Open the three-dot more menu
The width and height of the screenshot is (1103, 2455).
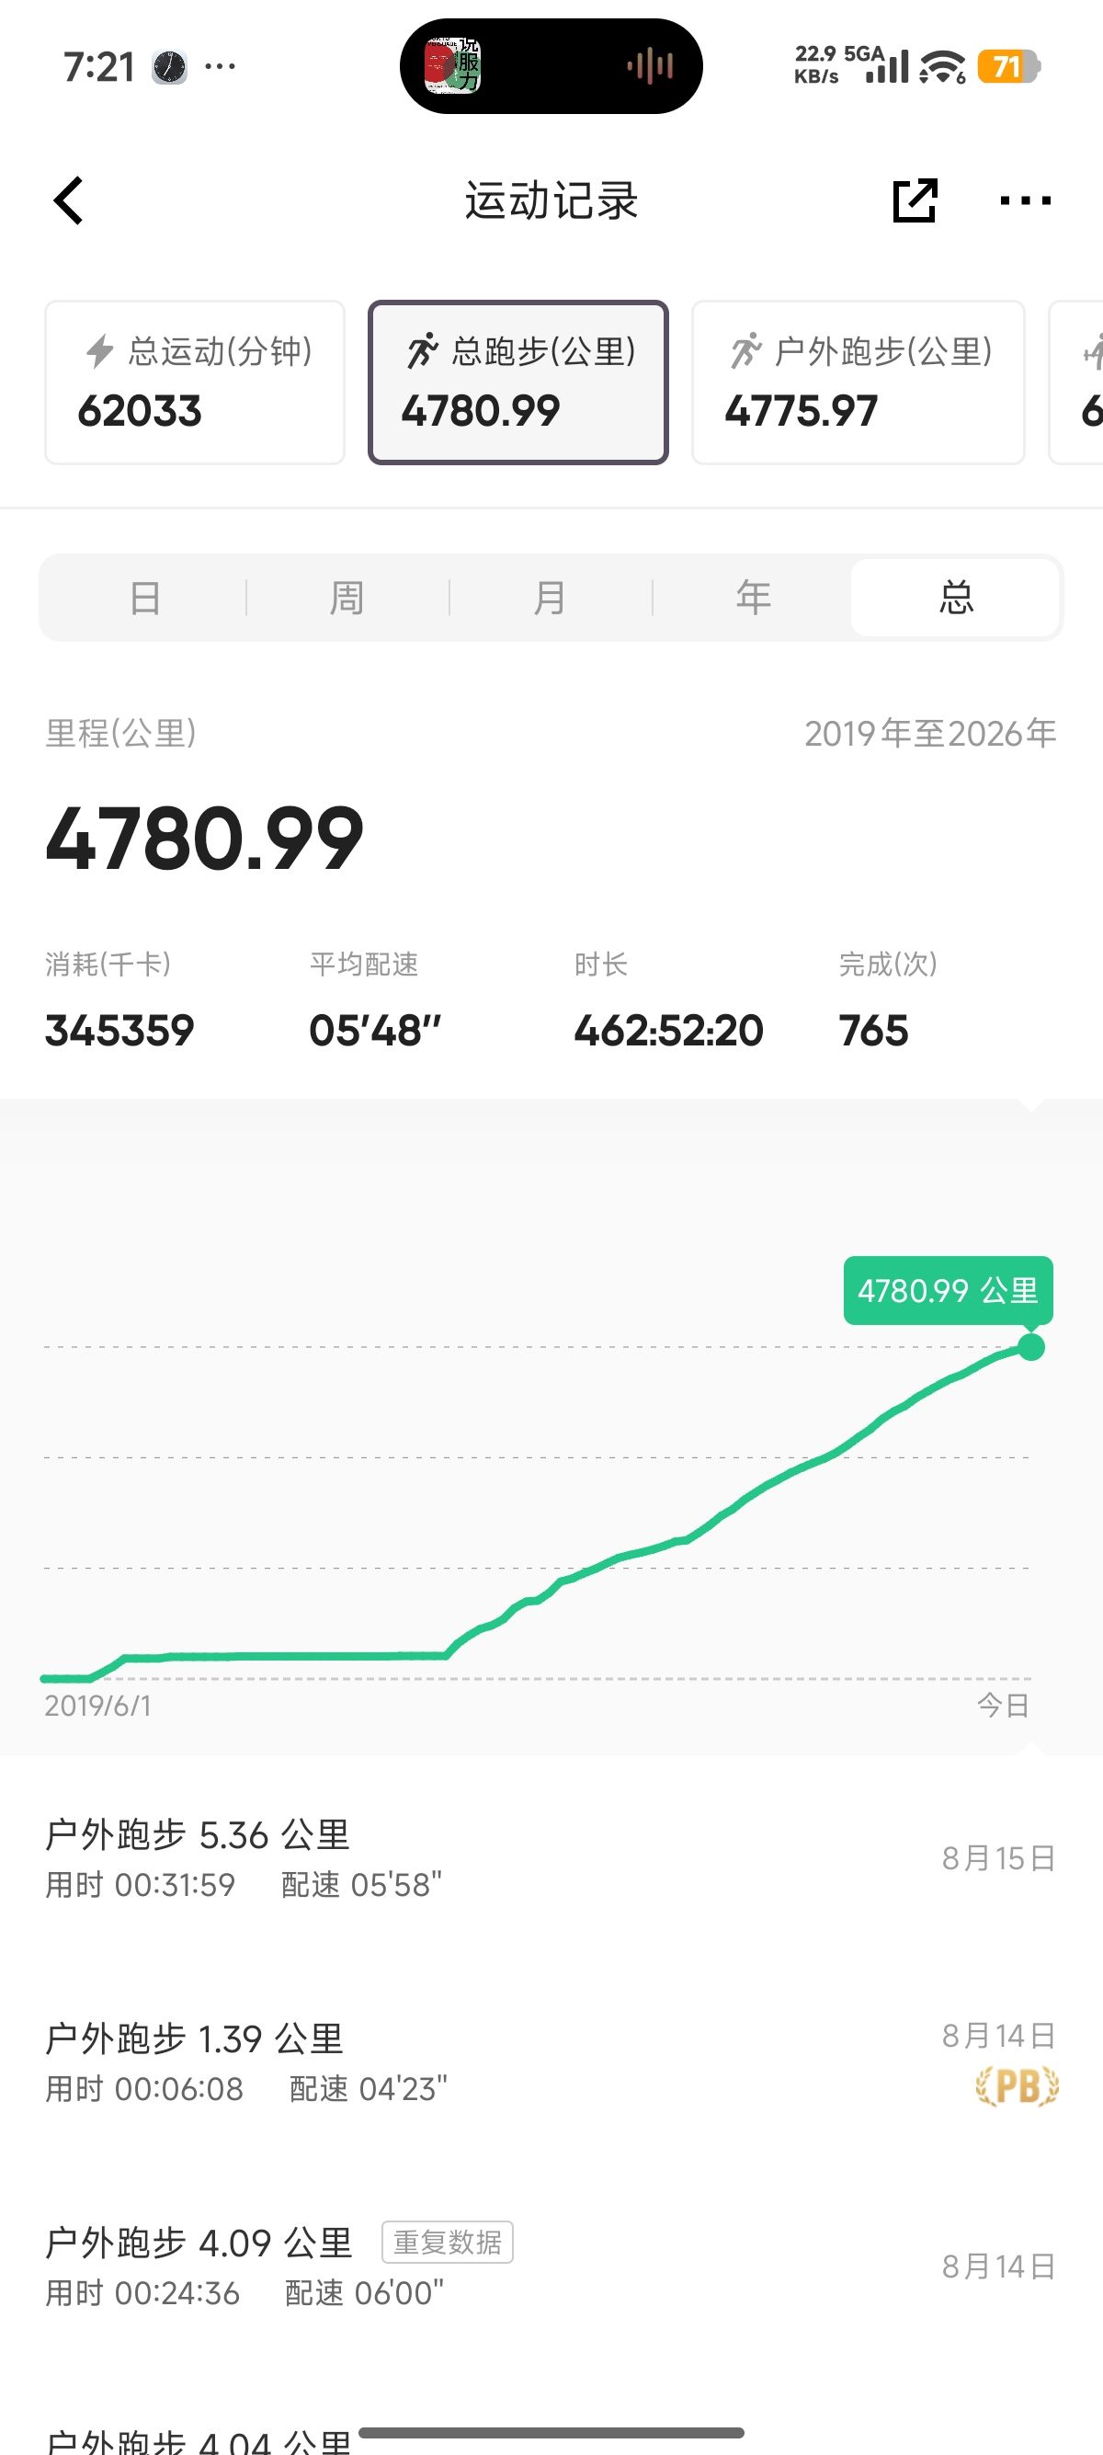[1025, 200]
